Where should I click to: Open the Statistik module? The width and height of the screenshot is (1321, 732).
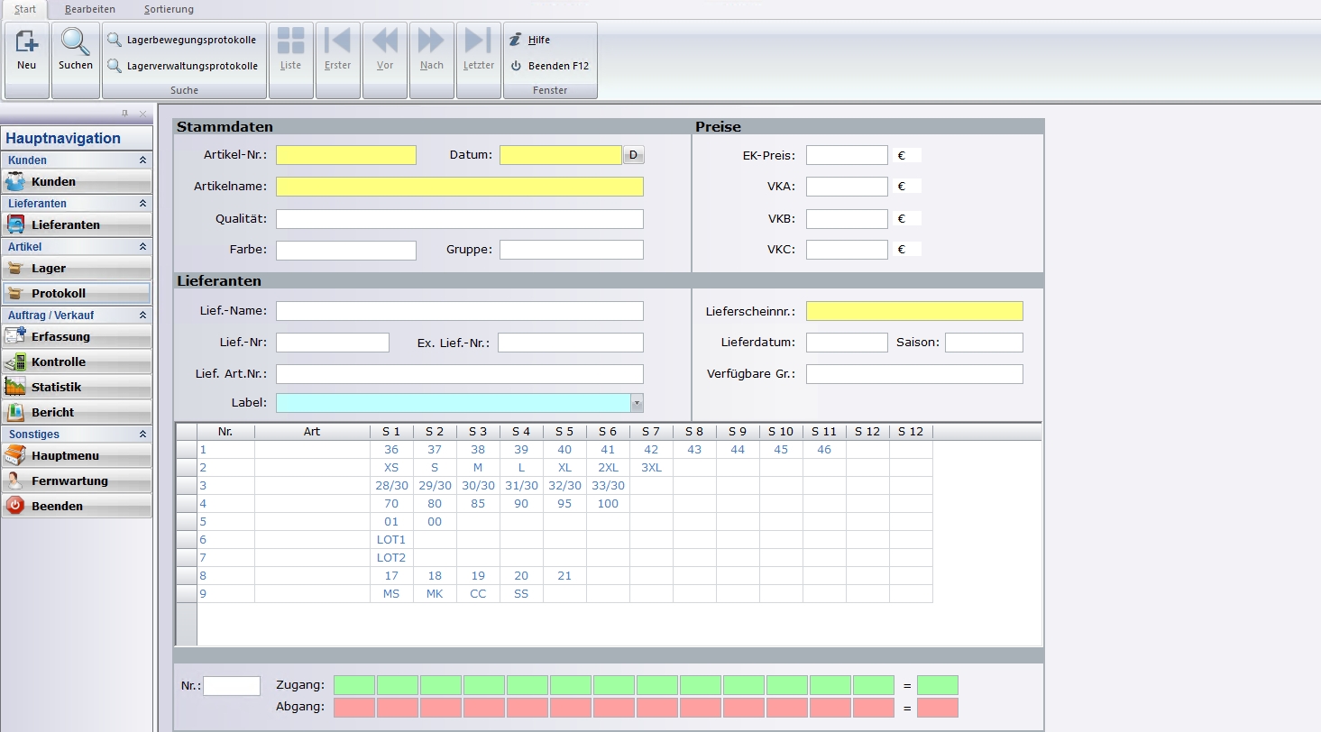pos(77,387)
